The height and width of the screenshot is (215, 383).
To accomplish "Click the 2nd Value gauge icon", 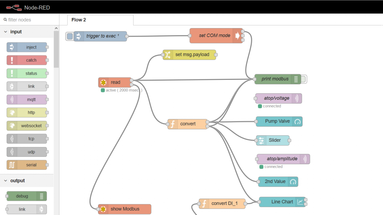I will pyautogui.click(x=293, y=182).
